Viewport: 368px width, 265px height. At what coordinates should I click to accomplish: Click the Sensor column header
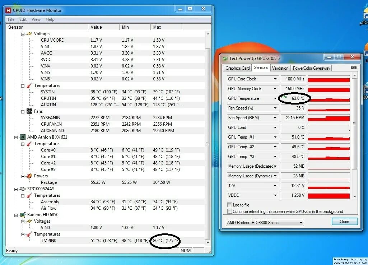[x=47, y=27]
